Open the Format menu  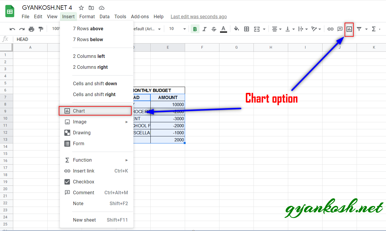point(87,16)
